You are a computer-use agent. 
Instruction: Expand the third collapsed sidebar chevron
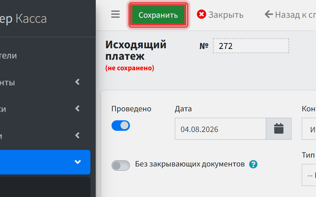(x=78, y=135)
